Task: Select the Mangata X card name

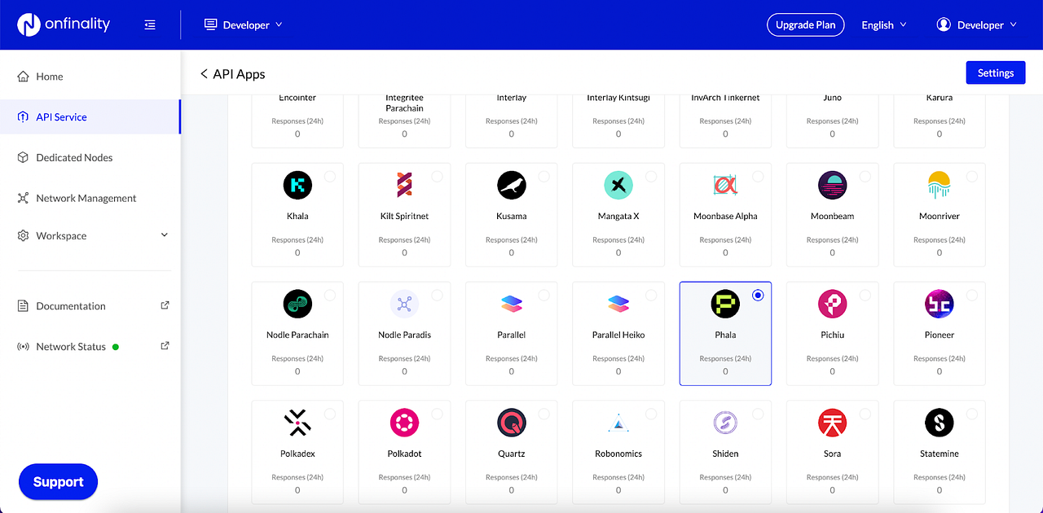Action: (x=618, y=217)
